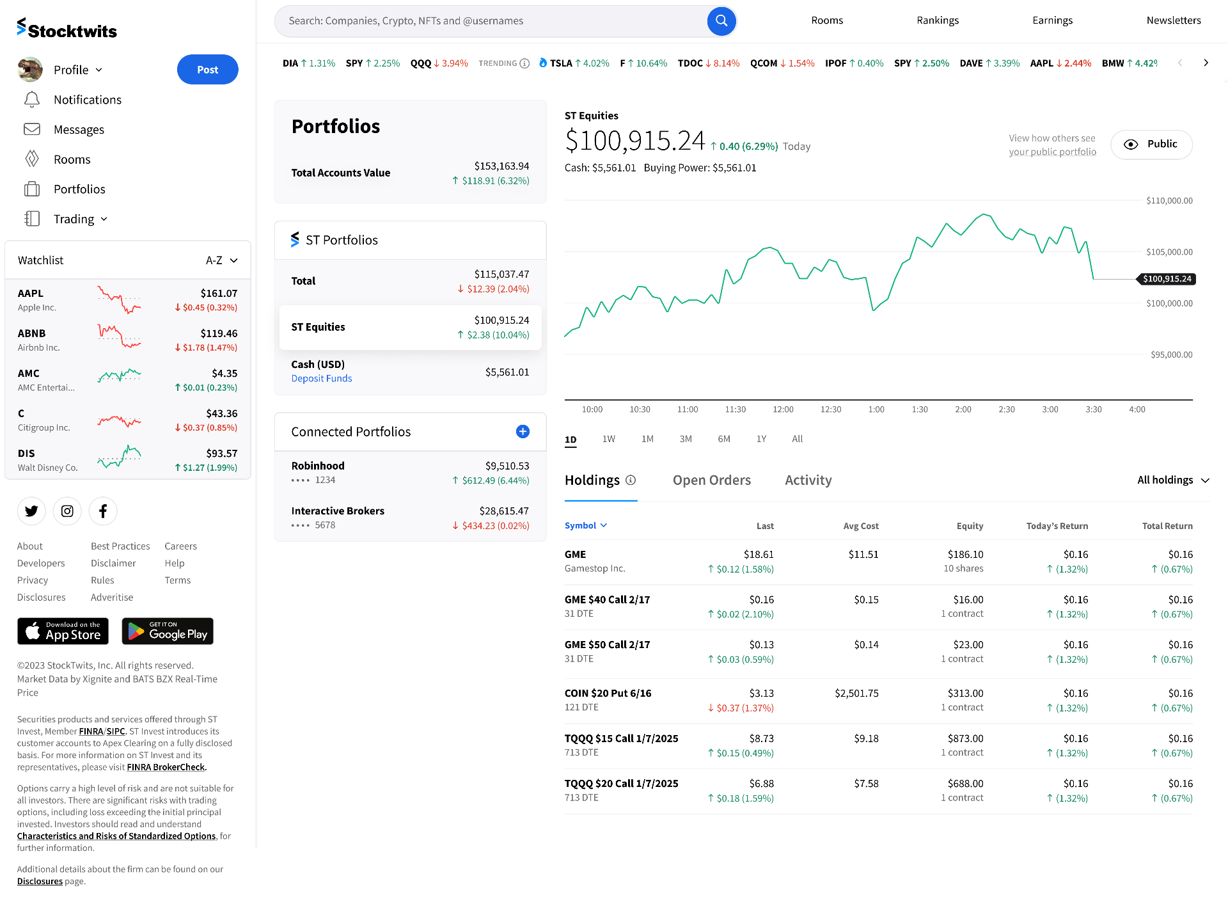1228x920 pixels.
Task: Click the blue search magnifier icon
Action: 721,20
